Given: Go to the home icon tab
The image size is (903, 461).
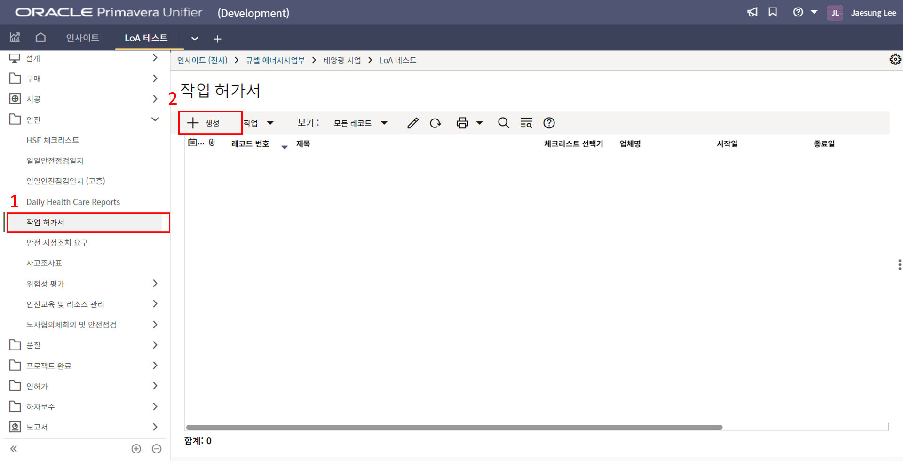Looking at the screenshot, I should 41,38.
